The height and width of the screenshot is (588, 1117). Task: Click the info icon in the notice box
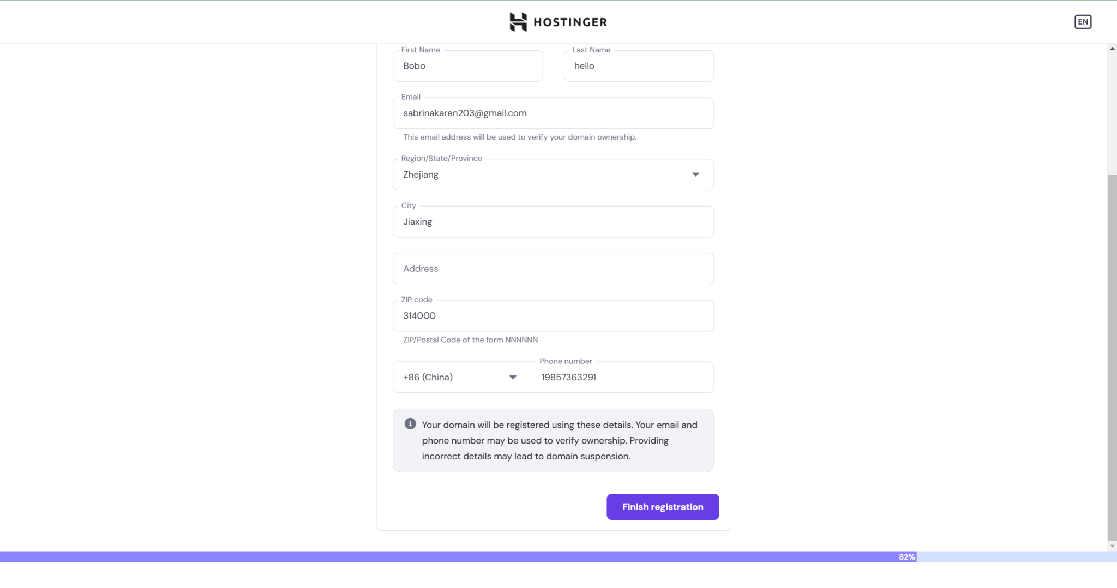click(x=410, y=424)
